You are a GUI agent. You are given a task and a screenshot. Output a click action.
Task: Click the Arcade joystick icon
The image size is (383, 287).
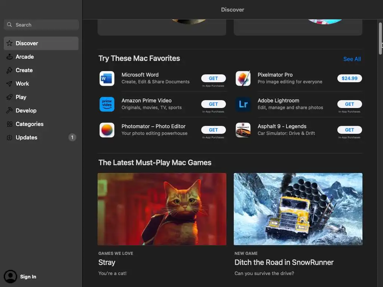point(9,57)
